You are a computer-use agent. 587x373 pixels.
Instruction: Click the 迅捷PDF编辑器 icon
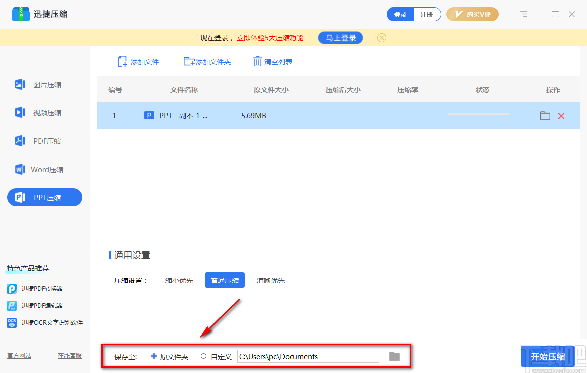[x=12, y=306]
